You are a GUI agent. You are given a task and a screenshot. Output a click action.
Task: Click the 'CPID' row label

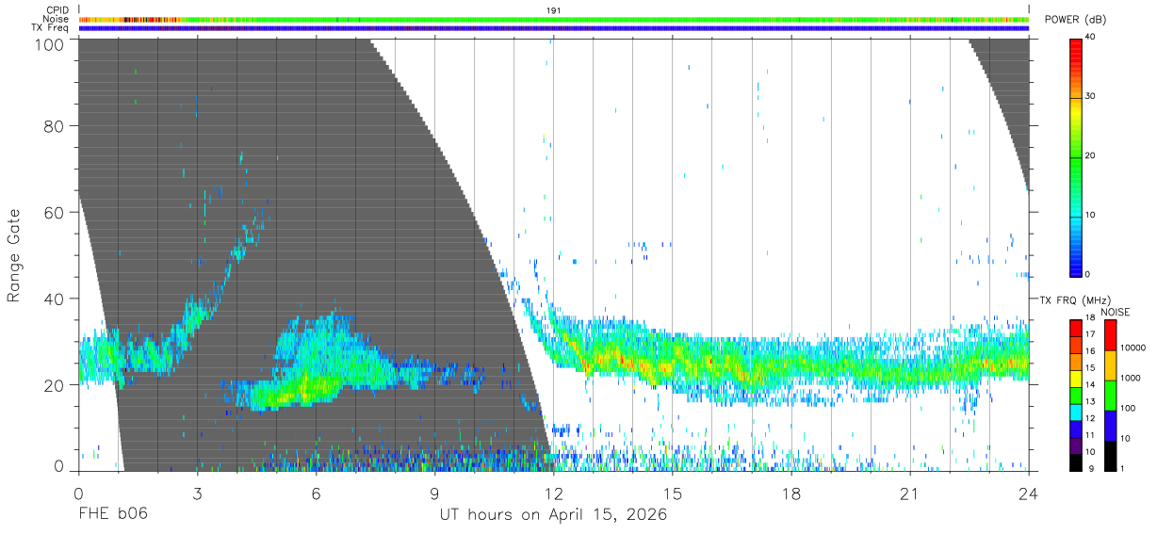(58, 10)
